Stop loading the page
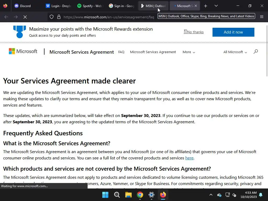The width and height of the screenshot is (268, 201). [x=25, y=17]
